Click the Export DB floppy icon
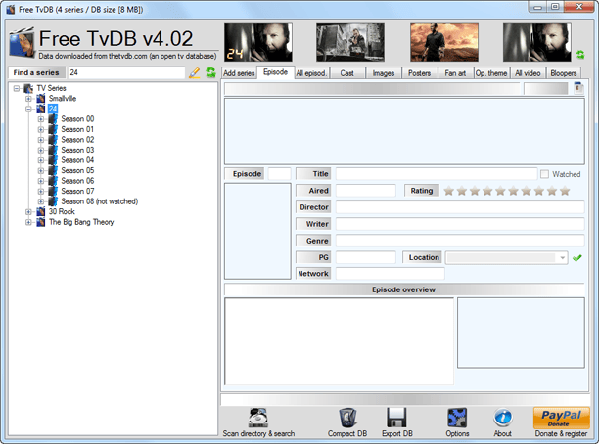This screenshot has width=599, height=444. click(396, 418)
